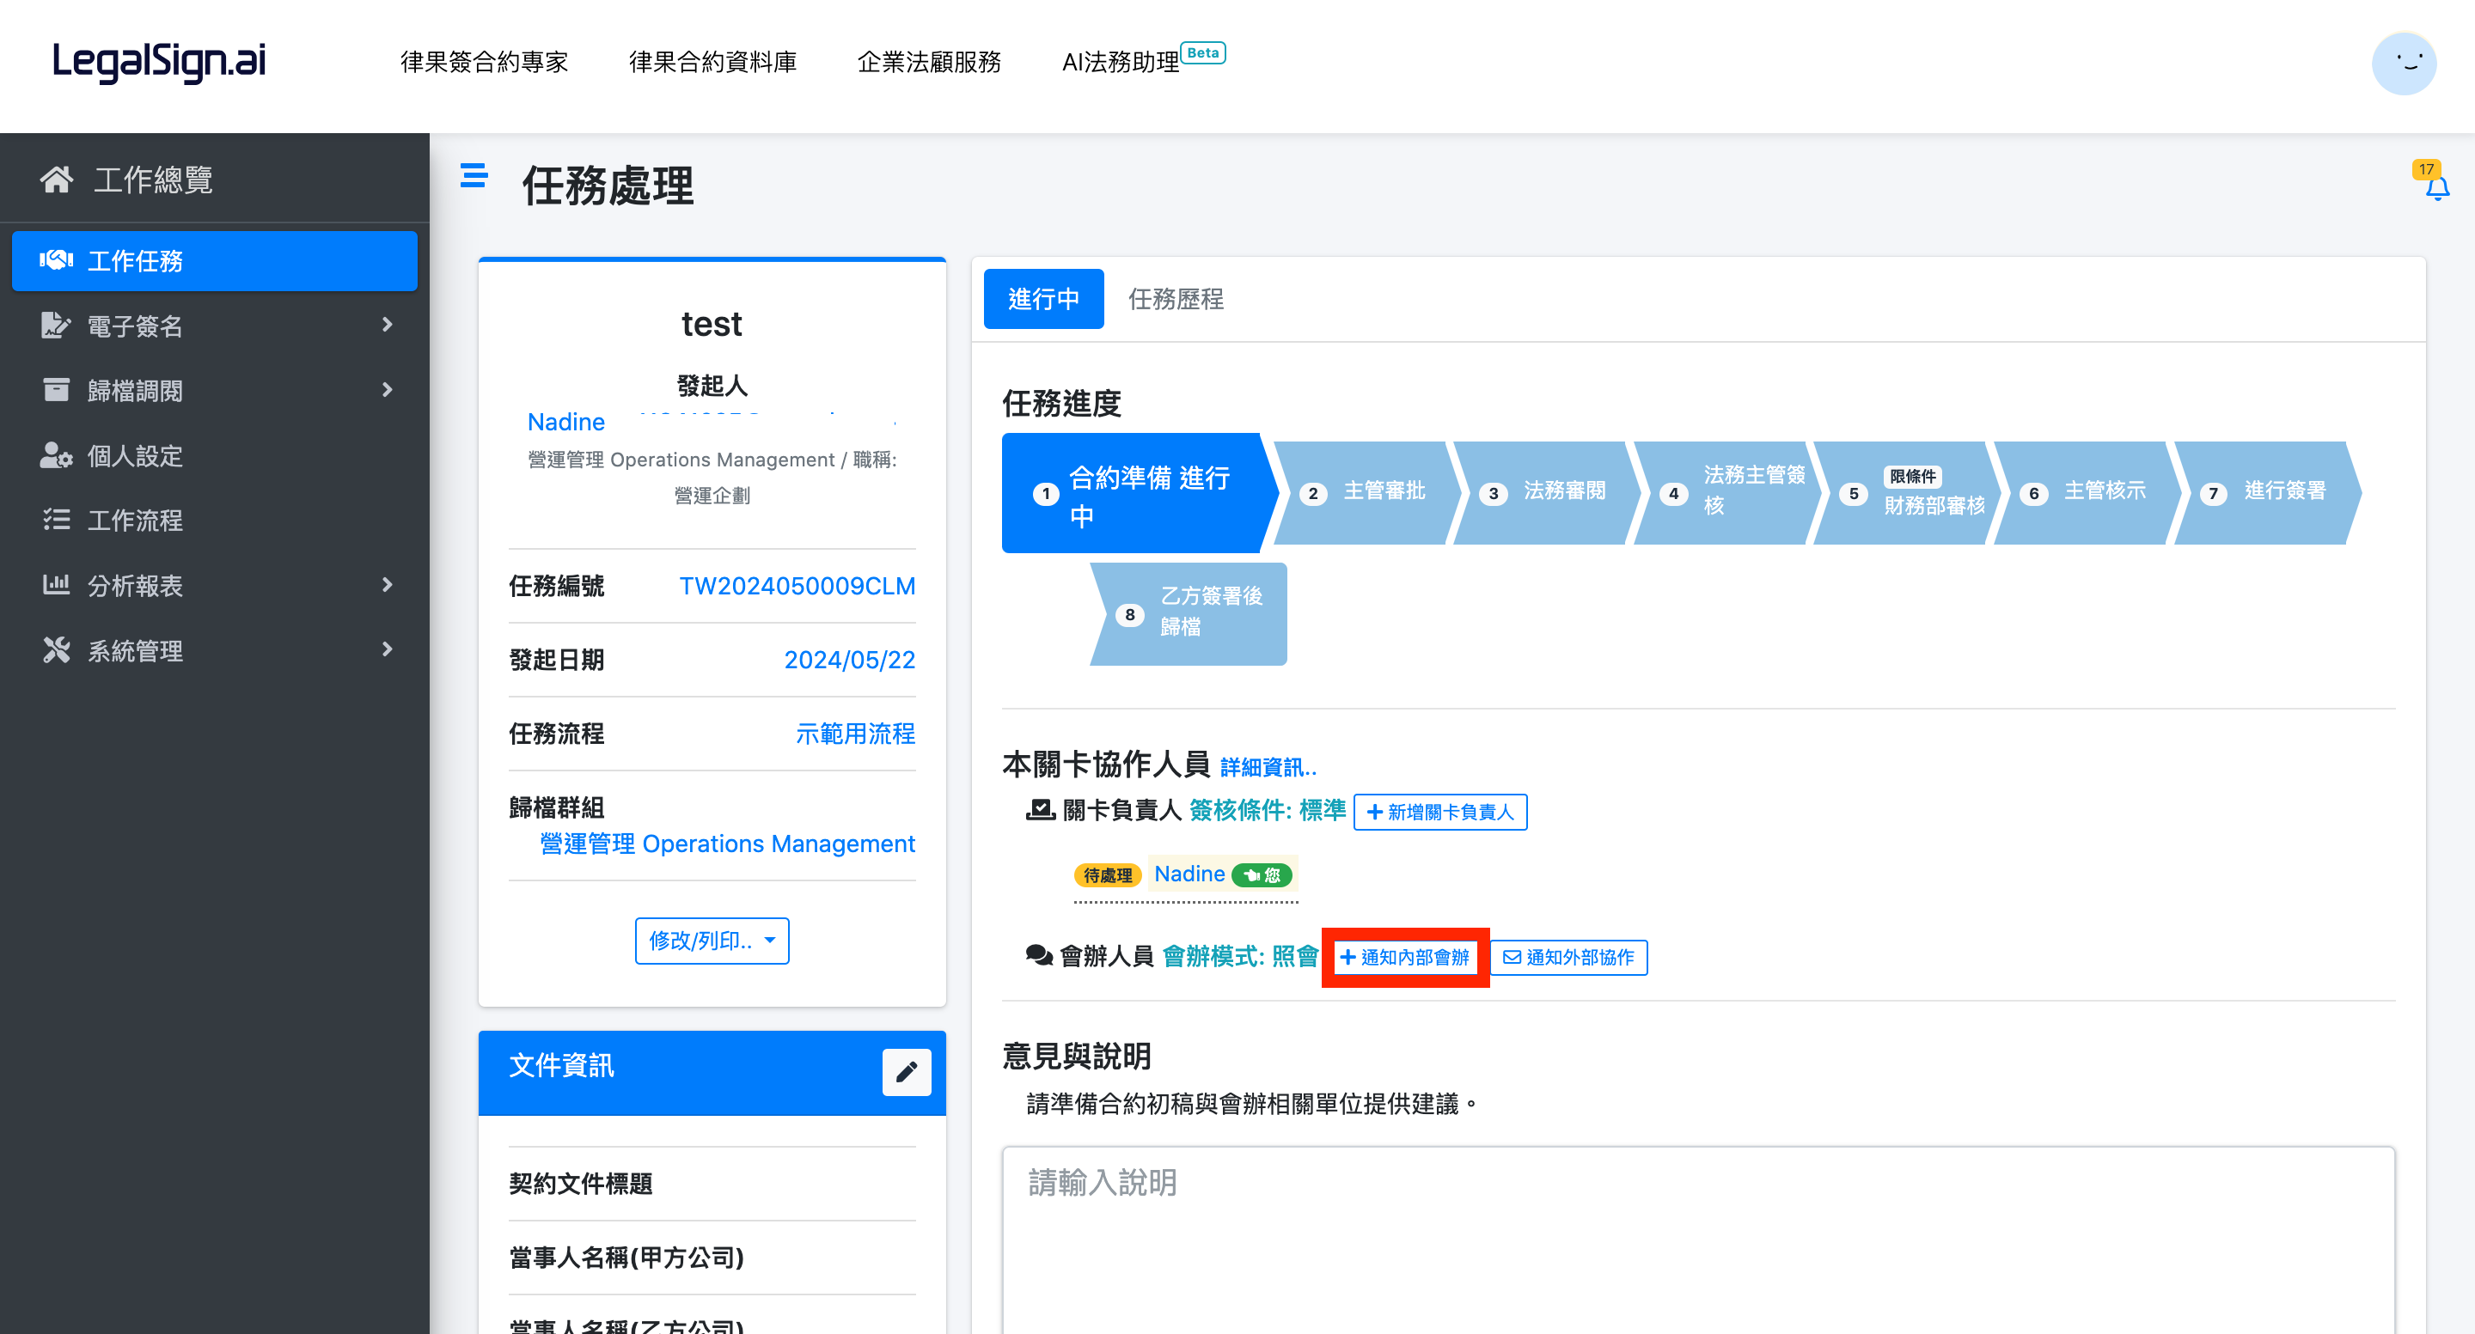This screenshot has width=2475, height=1334.
Task: Click the handshake icon for 工作任務
Action: [x=57, y=260]
